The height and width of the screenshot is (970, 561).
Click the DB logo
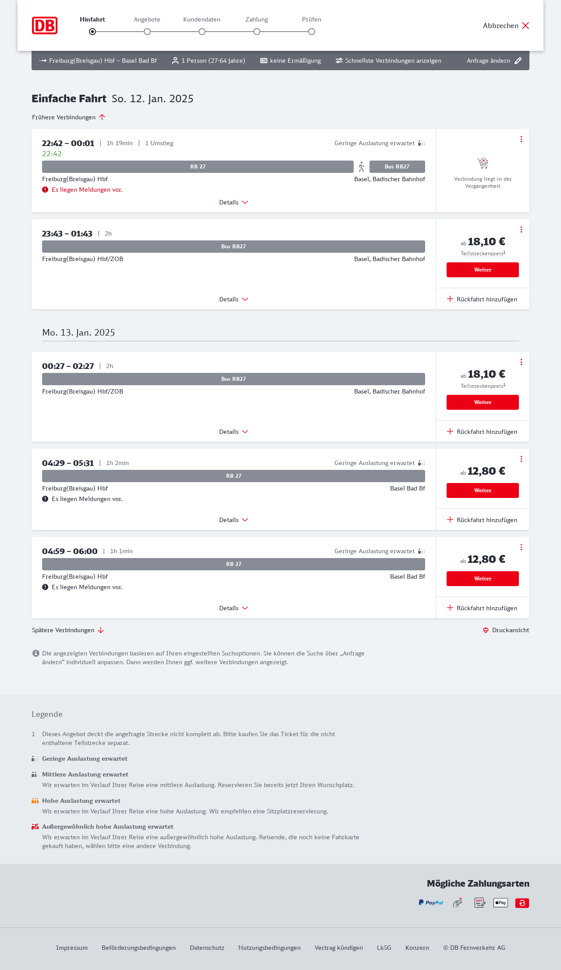click(45, 25)
